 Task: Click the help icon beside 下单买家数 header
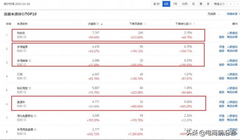coord(145,24)
